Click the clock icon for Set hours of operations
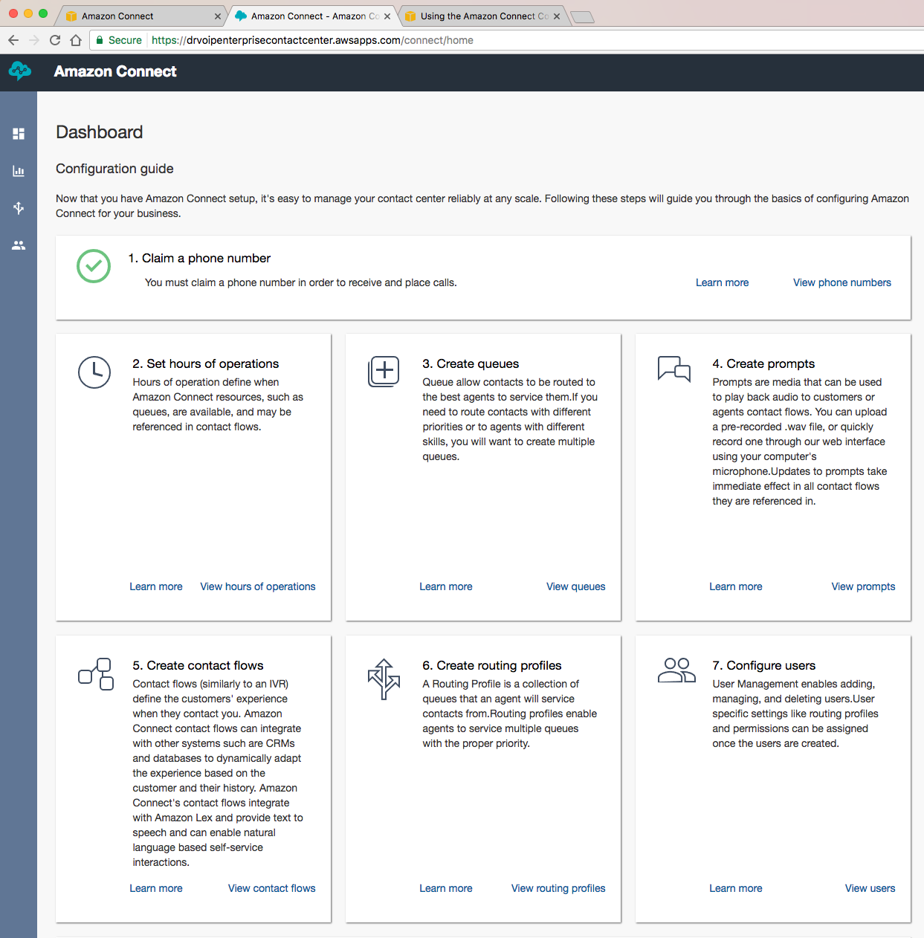Screen dimensions: 924x938 point(94,372)
